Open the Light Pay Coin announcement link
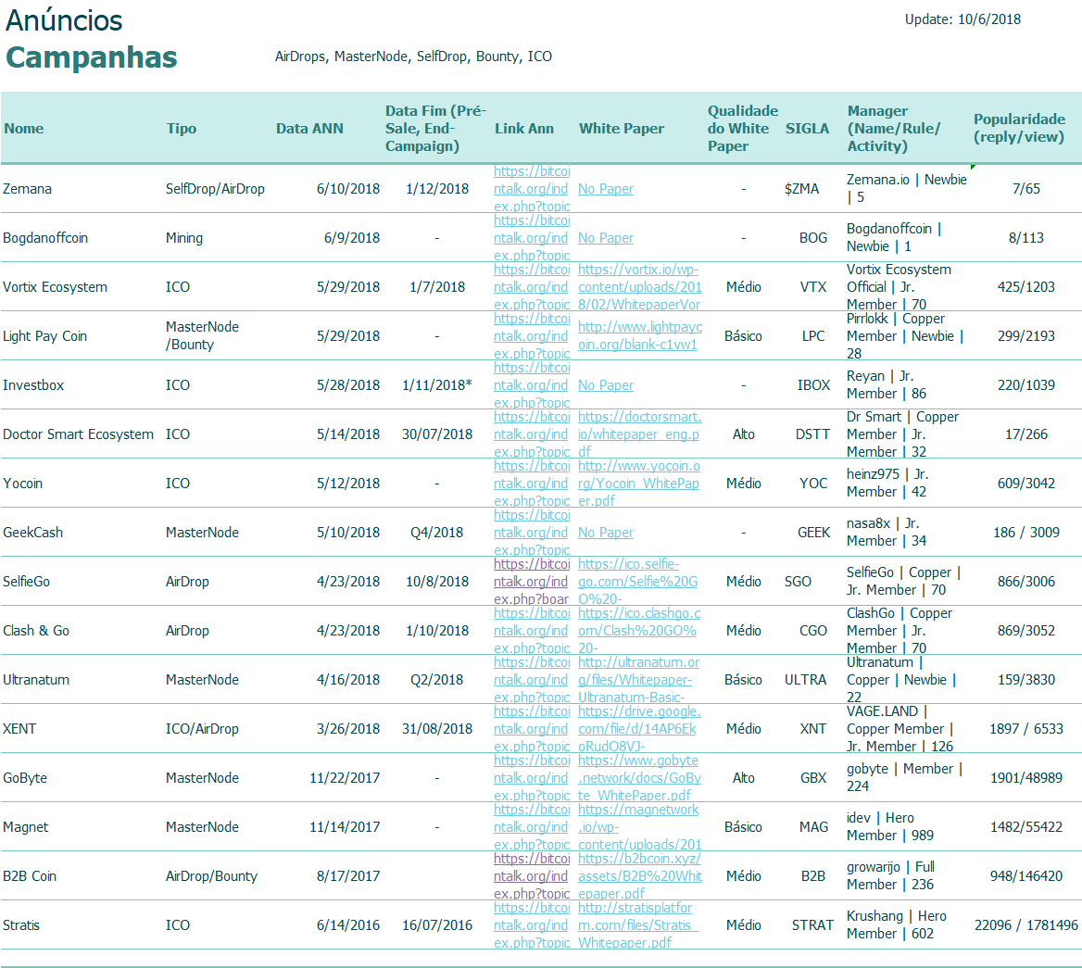Viewport: 1082px width, 968px height. [532, 335]
